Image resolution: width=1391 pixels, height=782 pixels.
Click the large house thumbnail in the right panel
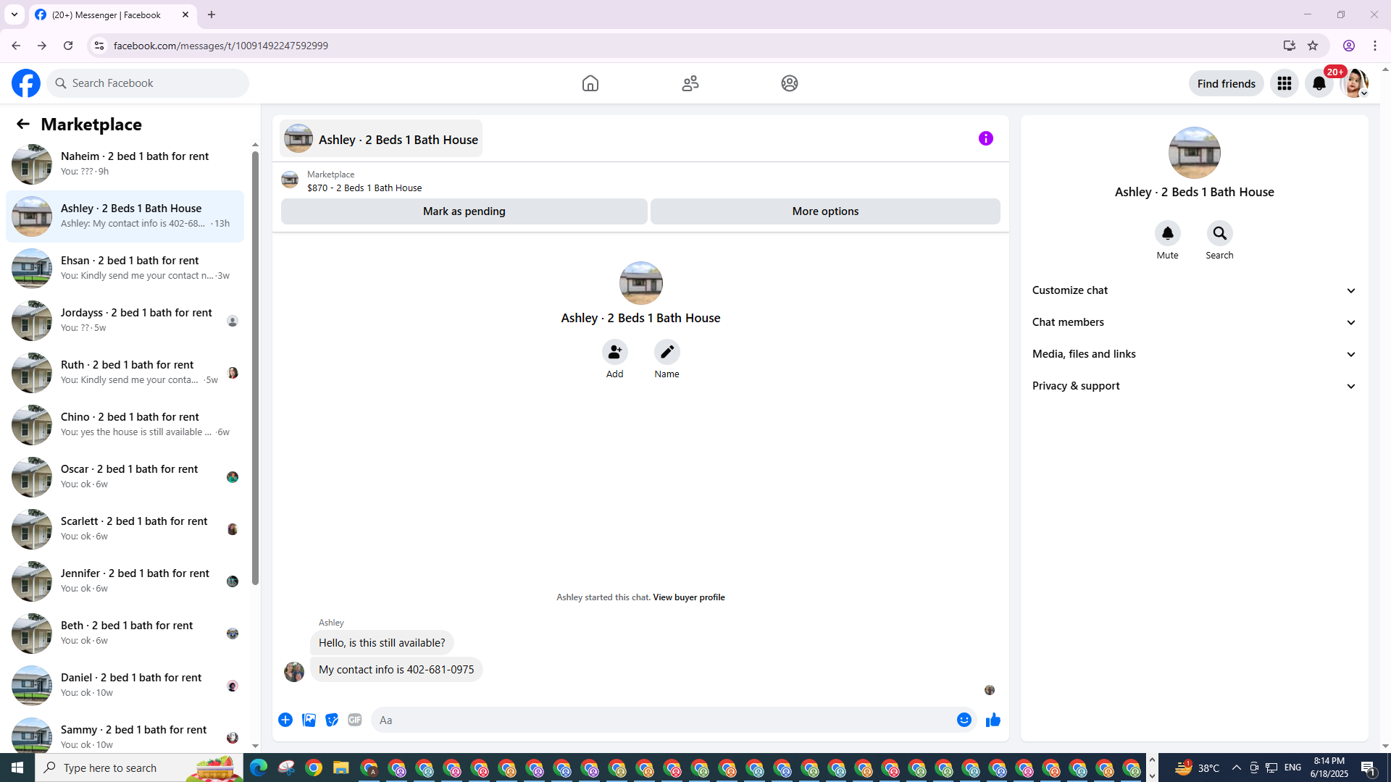[1195, 153]
